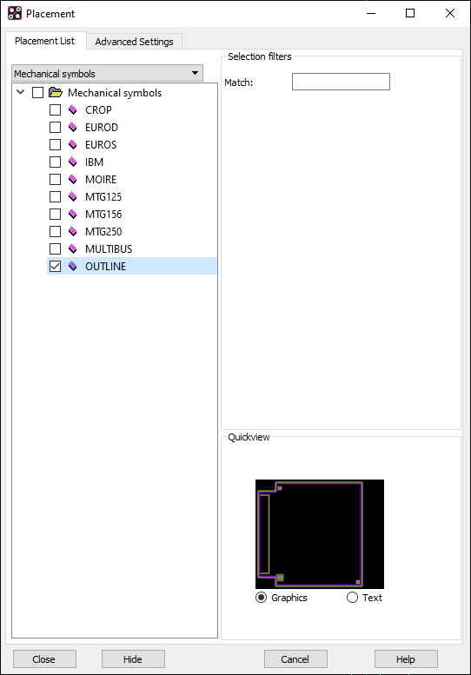Viewport: 471px width, 675px height.
Task: Click the Quickview outline preview thumbnail
Action: (320, 534)
